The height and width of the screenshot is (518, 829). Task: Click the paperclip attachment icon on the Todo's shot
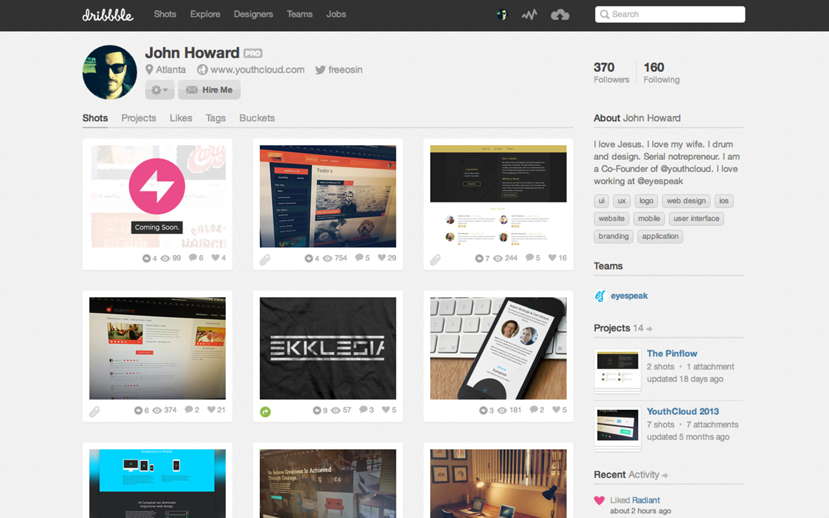click(x=265, y=259)
